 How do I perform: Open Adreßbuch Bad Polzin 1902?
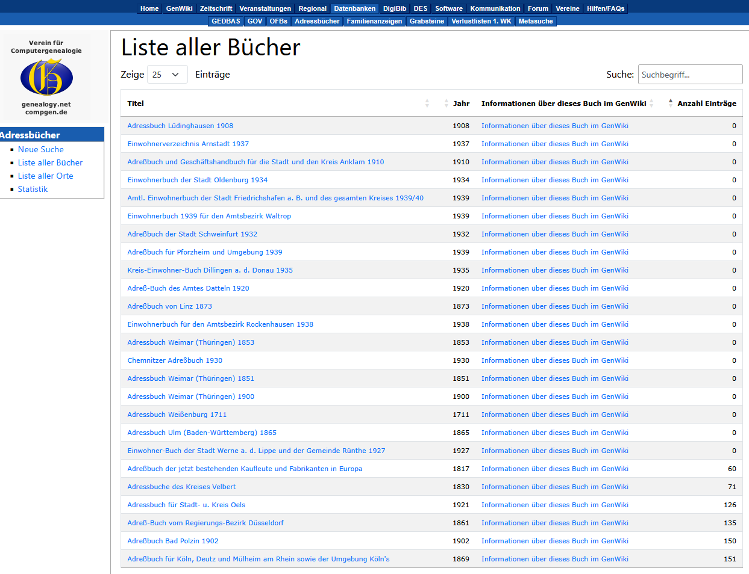click(x=173, y=541)
